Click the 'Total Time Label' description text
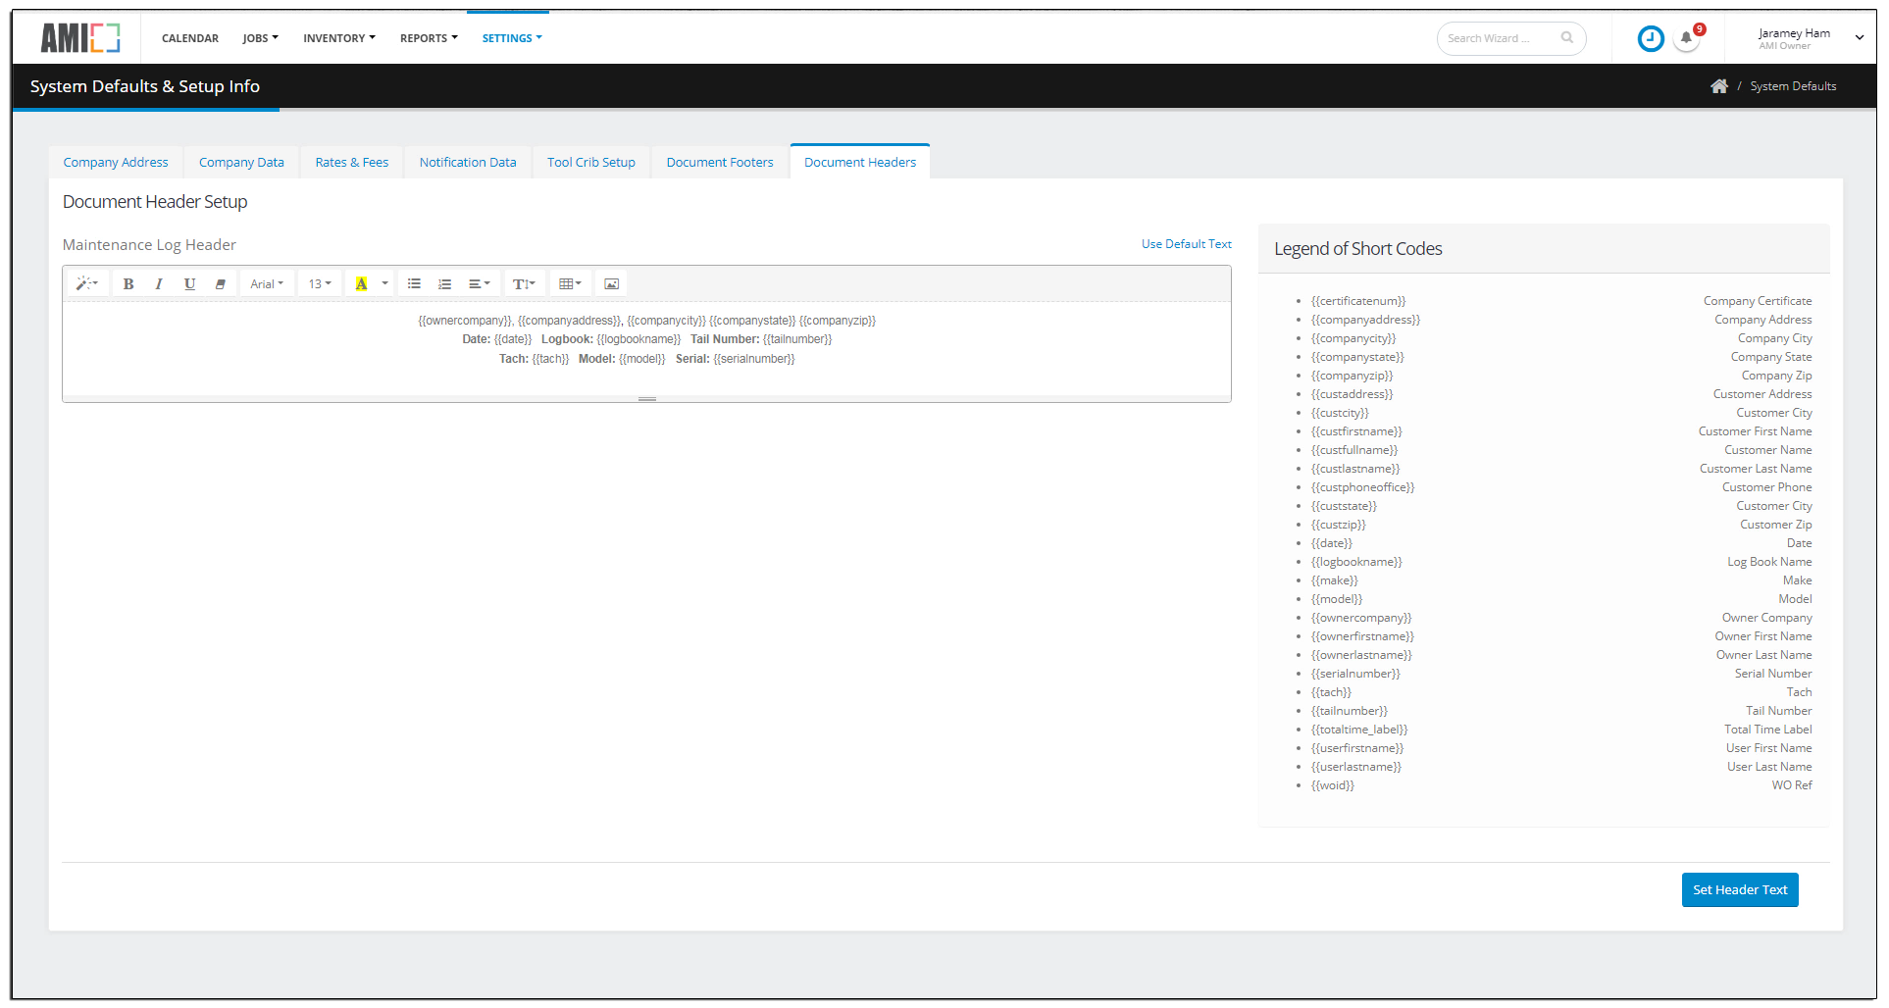The height and width of the screenshot is (1008, 1889). (x=1768, y=730)
